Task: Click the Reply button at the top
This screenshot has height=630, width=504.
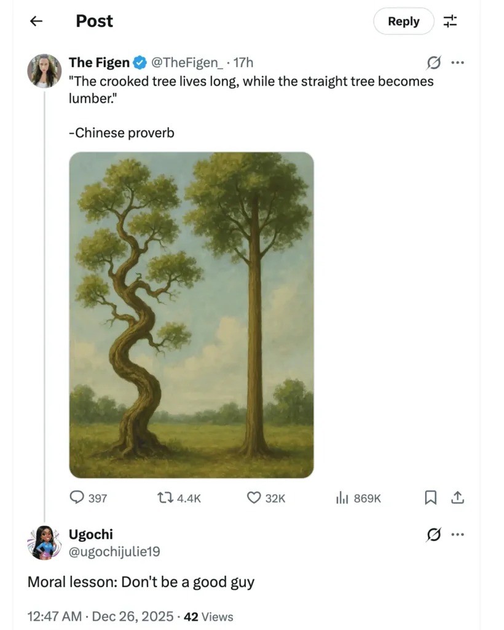Action: click(403, 21)
